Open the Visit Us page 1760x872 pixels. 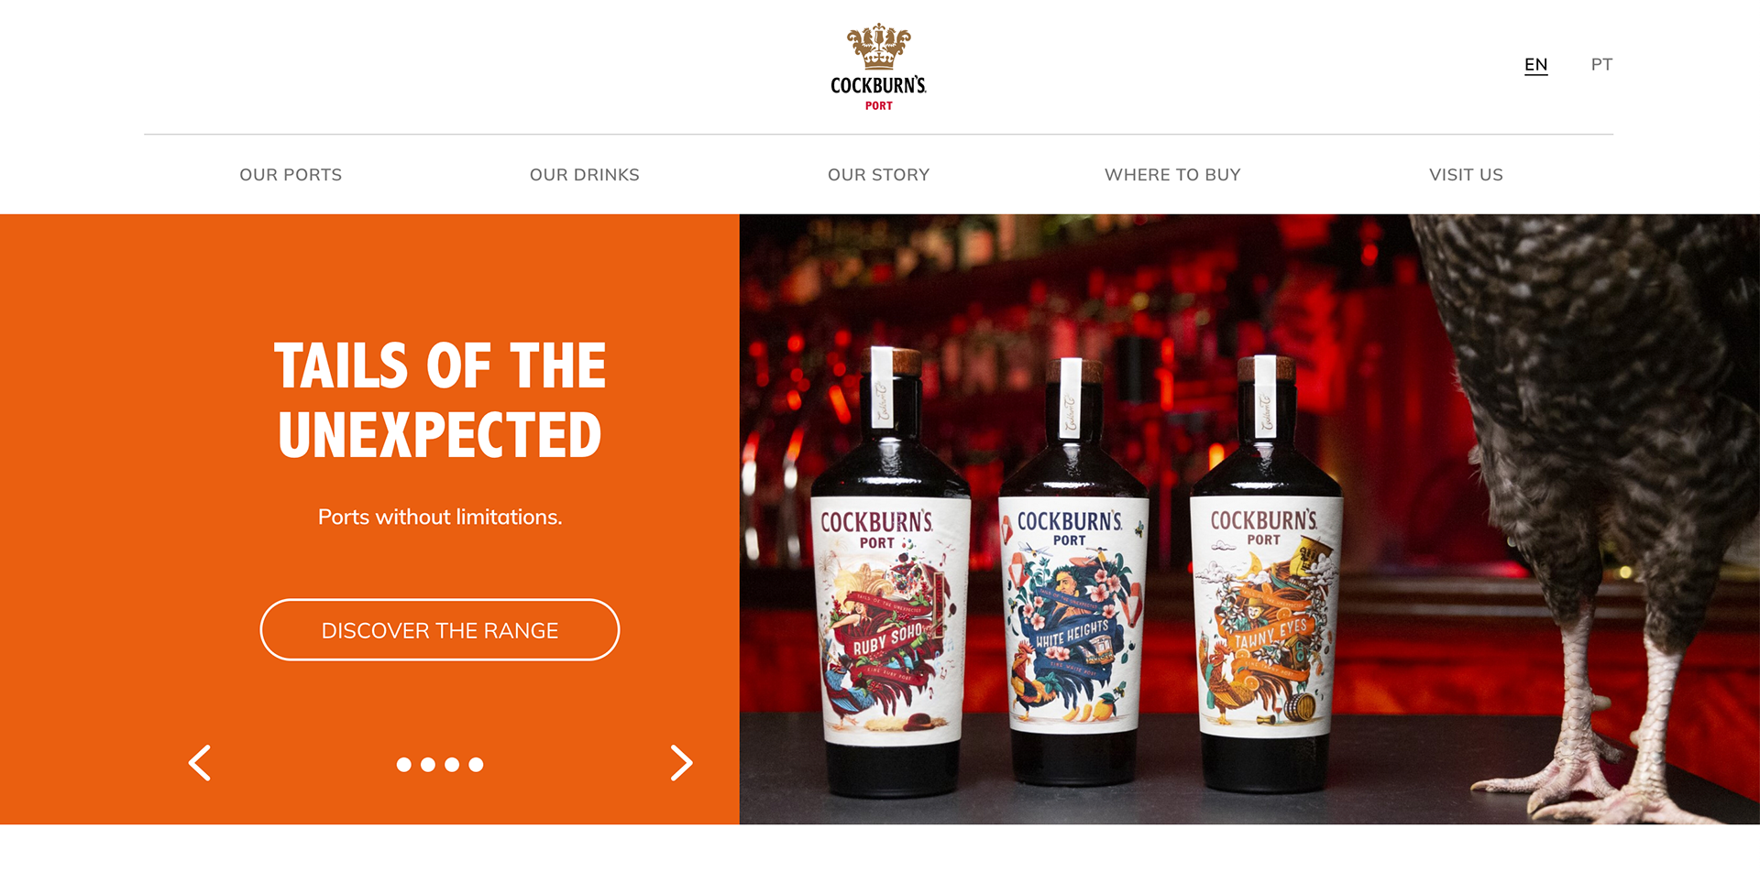click(x=1466, y=175)
